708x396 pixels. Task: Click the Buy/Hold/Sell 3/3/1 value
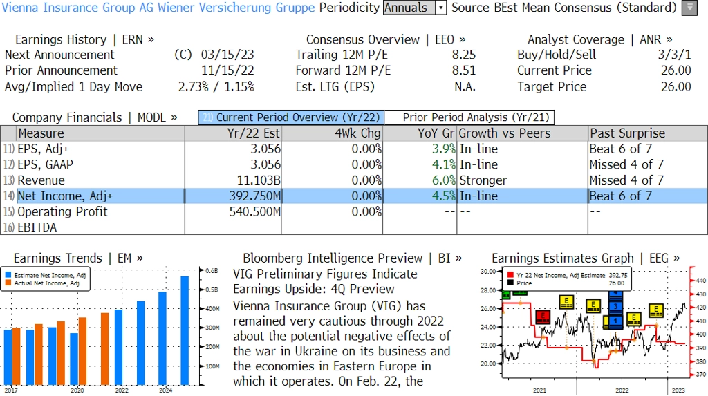point(674,55)
